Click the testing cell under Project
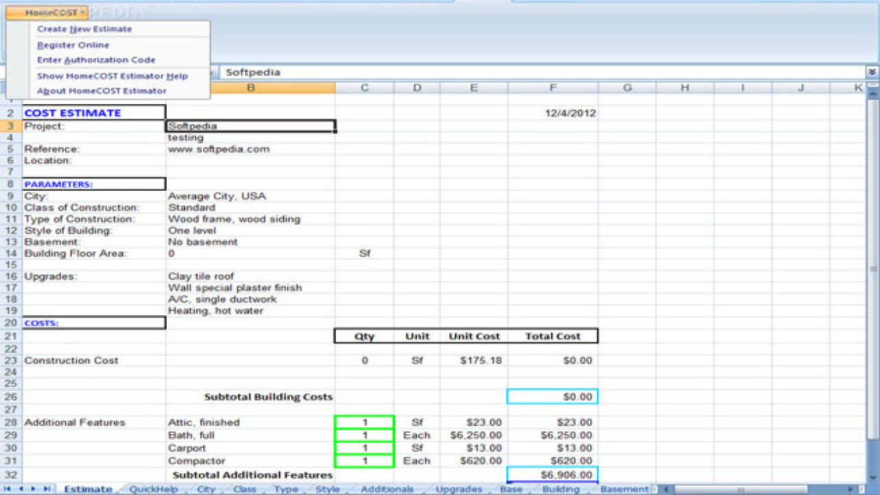 pyautogui.click(x=250, y=137)
